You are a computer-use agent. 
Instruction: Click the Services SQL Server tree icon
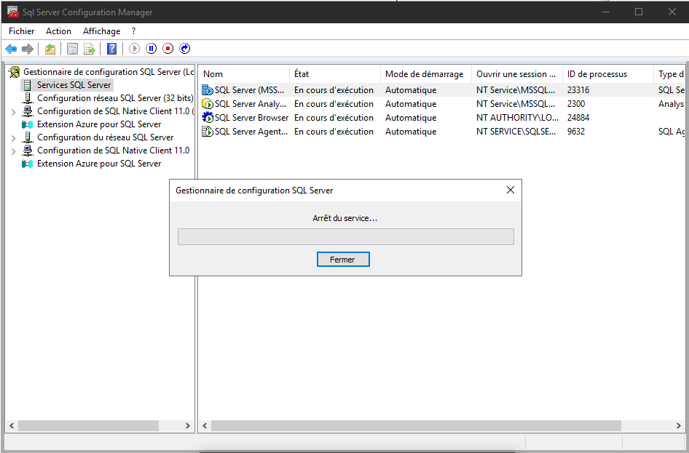(x=28, y=85)
